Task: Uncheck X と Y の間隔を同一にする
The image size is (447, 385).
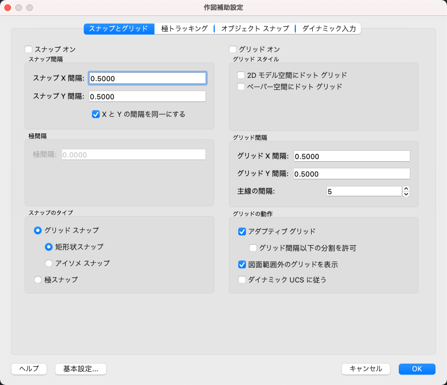Action: (x=96, y=114)
